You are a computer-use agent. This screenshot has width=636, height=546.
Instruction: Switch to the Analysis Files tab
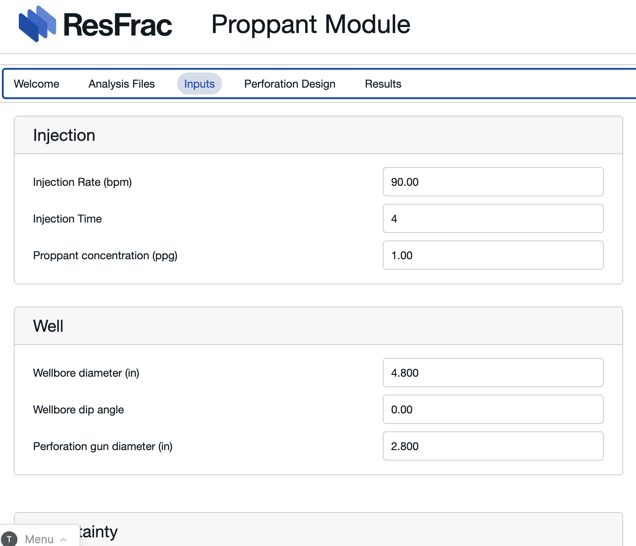click(122, 84)
